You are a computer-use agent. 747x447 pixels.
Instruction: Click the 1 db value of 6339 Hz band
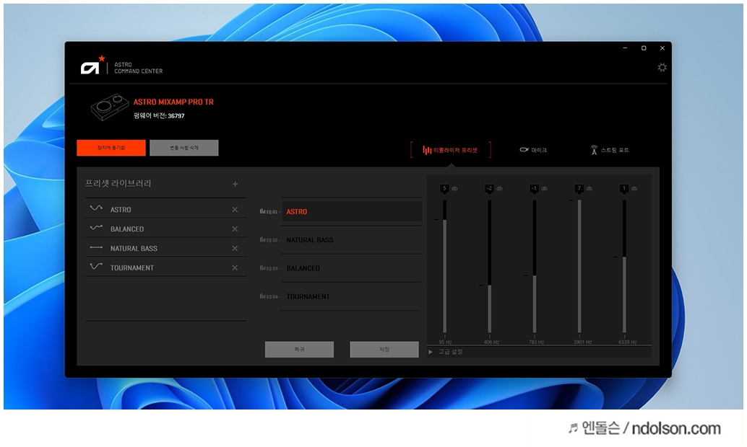tap(624, 188)
